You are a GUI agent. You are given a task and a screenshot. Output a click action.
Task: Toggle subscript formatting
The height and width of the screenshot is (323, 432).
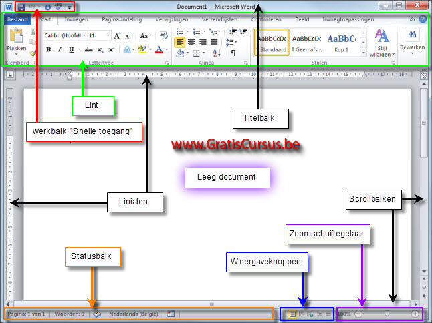[x=100, y=50]
